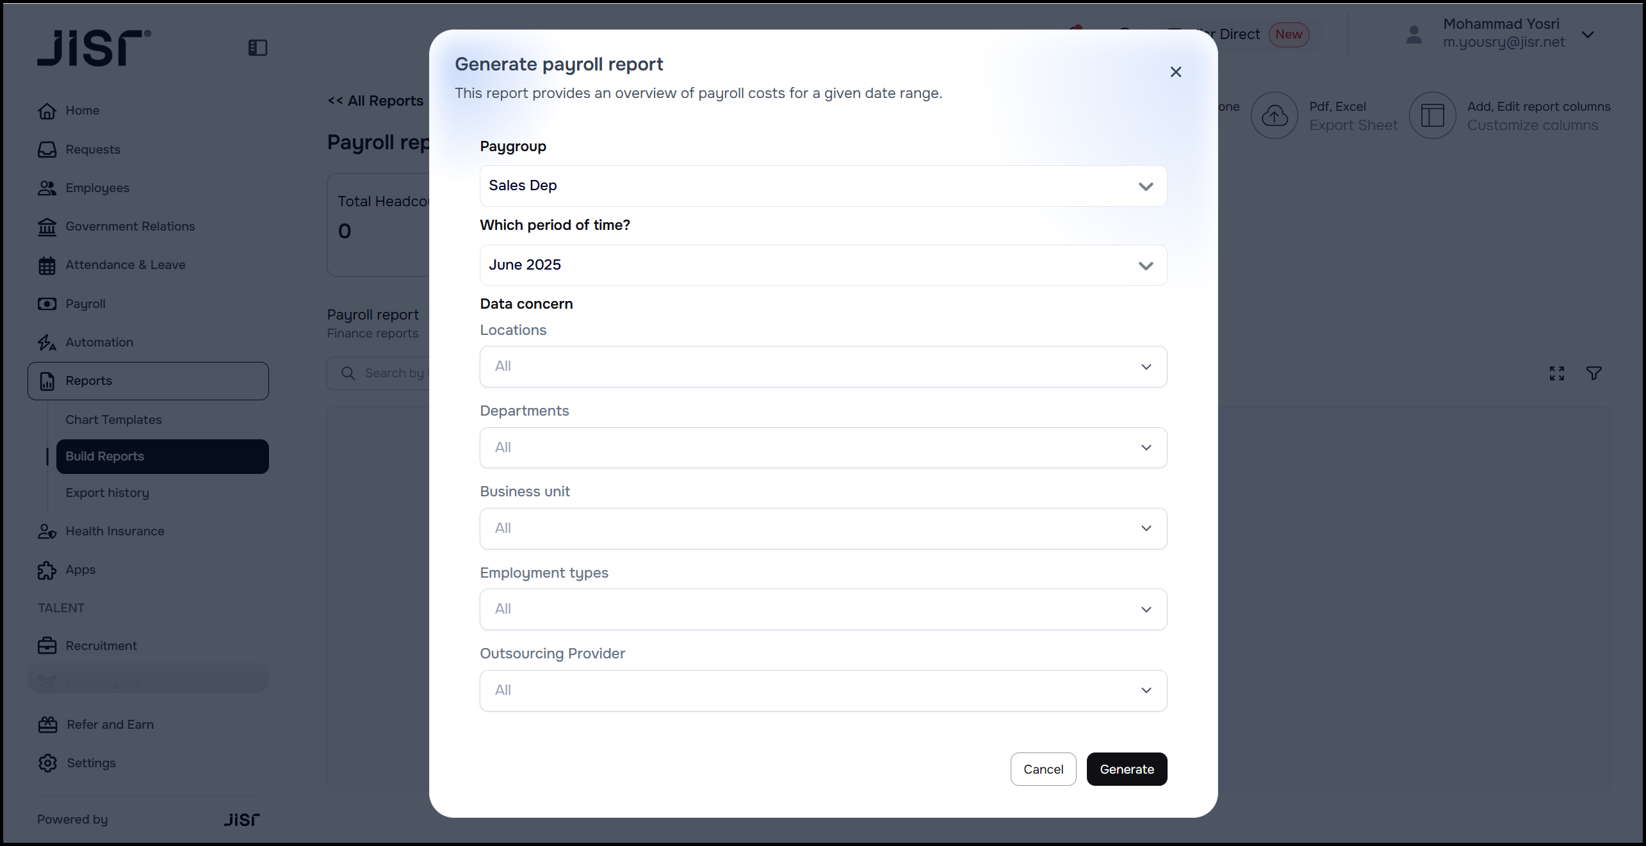
Task: Open the Paygroup dropdown showing Sales Dep
Action: (x=823, y=186)
